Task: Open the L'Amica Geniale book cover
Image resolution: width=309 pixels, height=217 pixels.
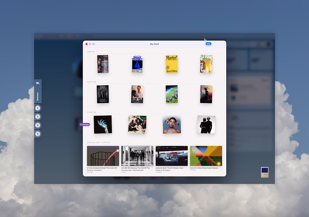Action: click(103, 64)
